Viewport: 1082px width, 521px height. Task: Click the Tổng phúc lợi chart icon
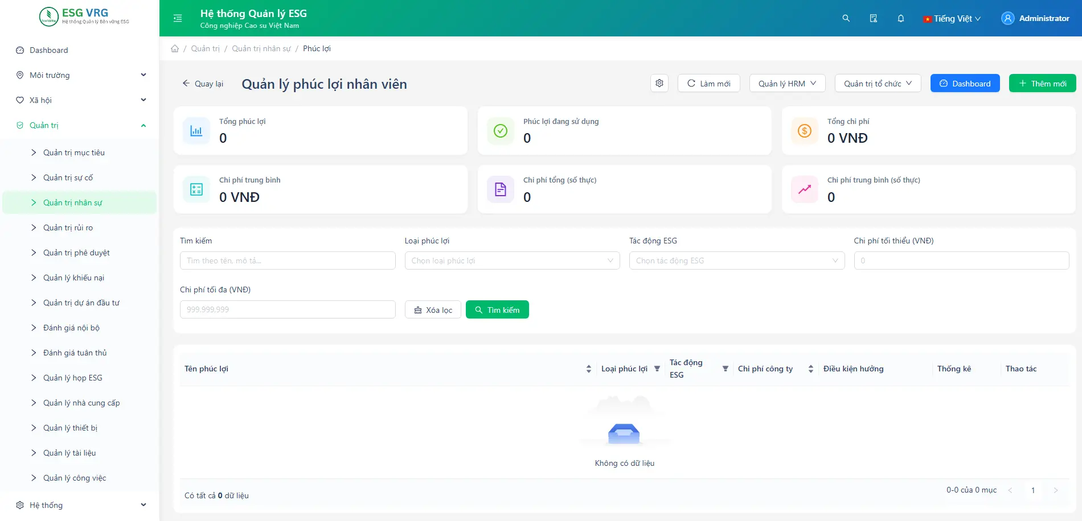coord(196,131)
